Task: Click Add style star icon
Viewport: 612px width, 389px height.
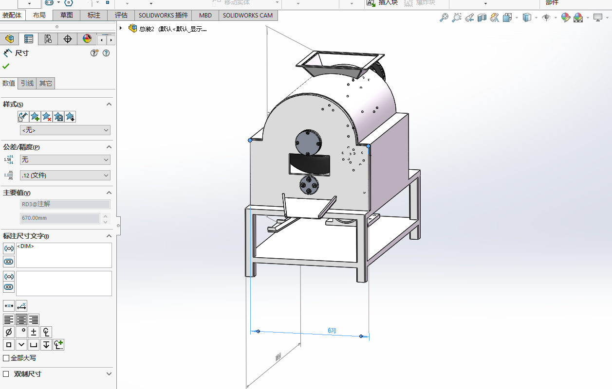Action: (35, 117)
